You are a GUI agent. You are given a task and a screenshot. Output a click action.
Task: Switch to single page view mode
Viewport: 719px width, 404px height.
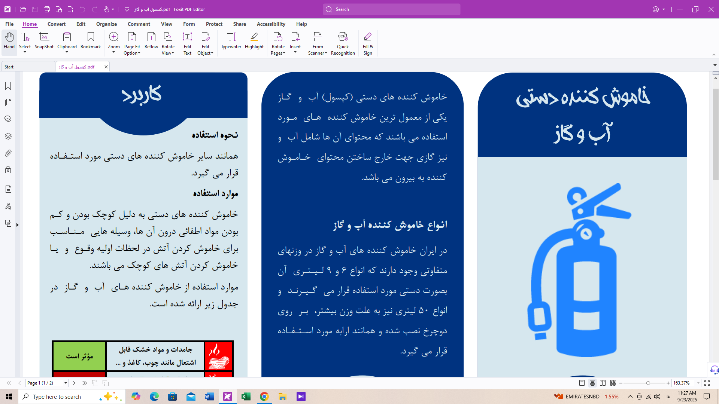(582, 383)
